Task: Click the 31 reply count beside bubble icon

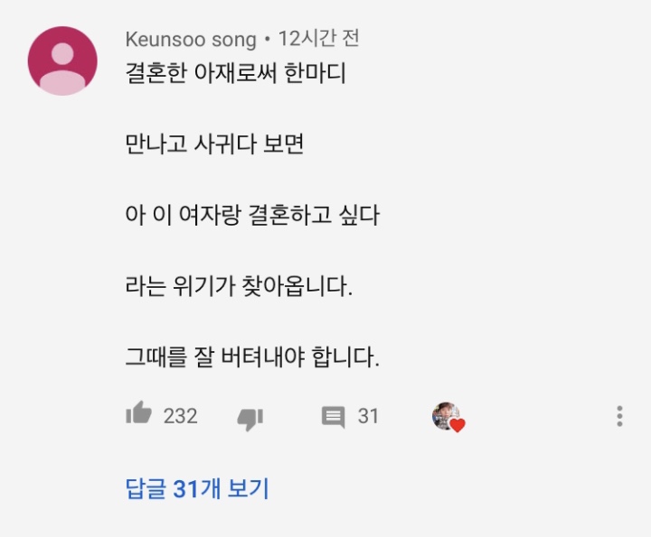Action: [368, 416]
